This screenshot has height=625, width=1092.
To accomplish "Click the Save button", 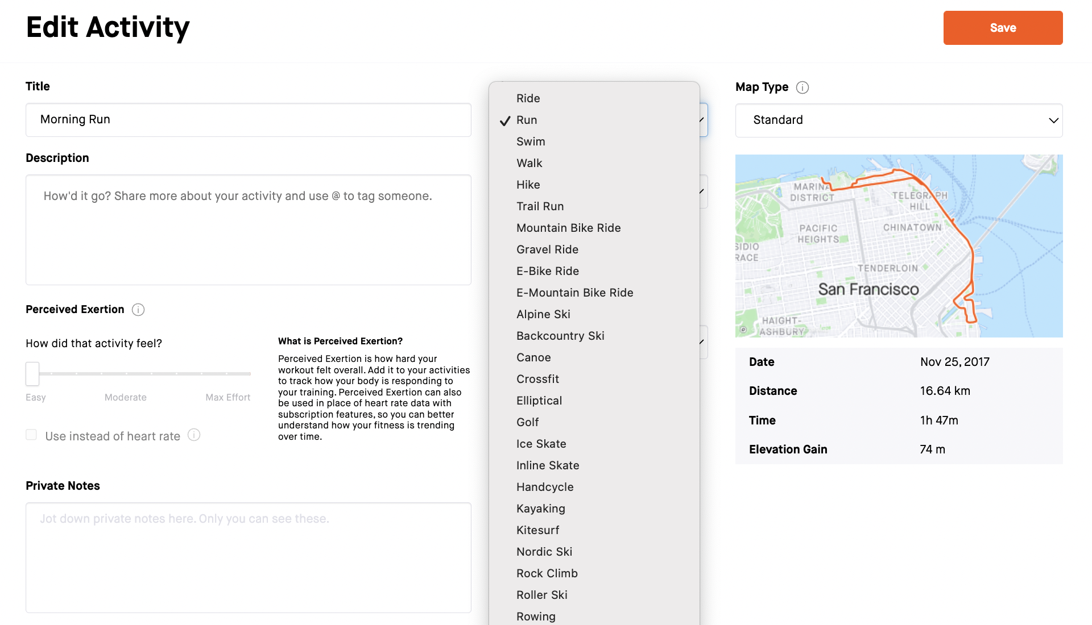I will (1003, 28).
